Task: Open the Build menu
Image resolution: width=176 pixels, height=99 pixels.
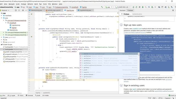Action: (36, 4)
